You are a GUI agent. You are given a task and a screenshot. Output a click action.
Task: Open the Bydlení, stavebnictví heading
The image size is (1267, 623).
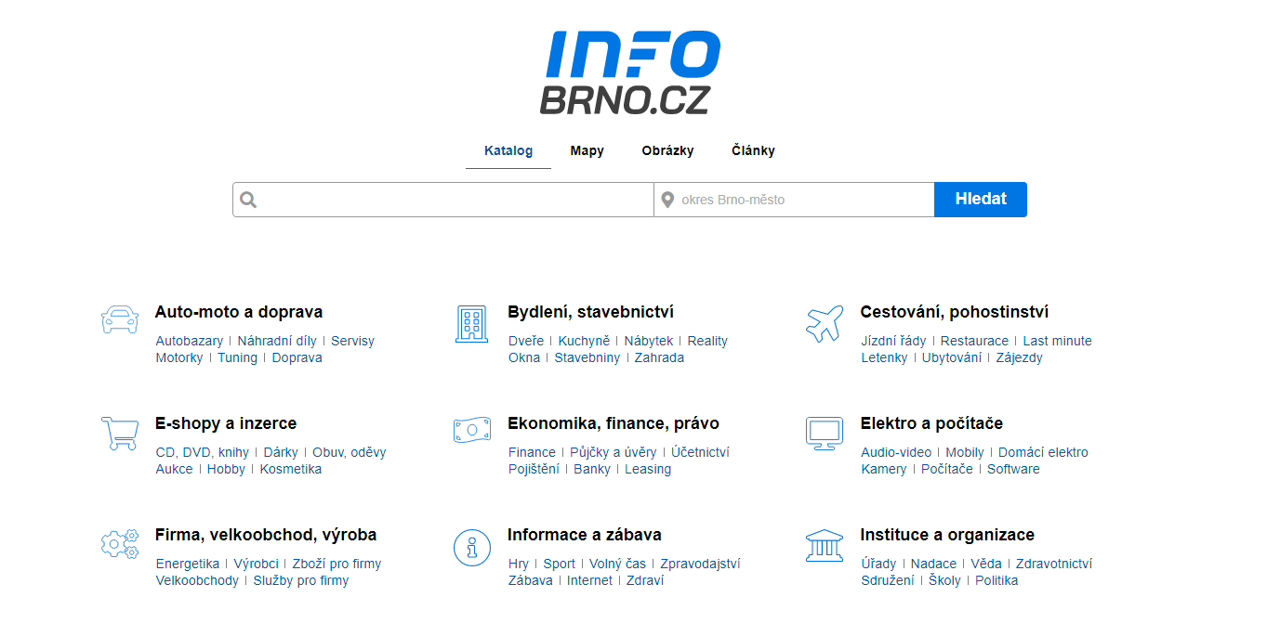(591, 312)
